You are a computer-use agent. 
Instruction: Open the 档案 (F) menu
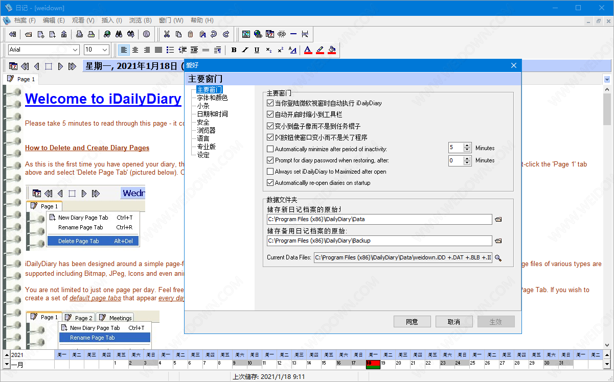(x=25, y=20)
